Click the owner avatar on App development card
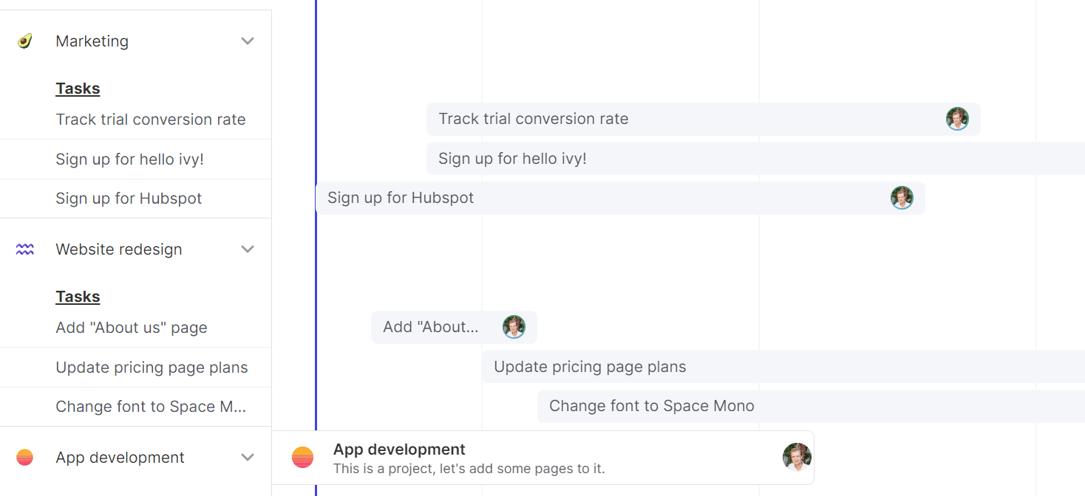The width and height of the screenshot is (1085, 496). [x=797, y=458]
